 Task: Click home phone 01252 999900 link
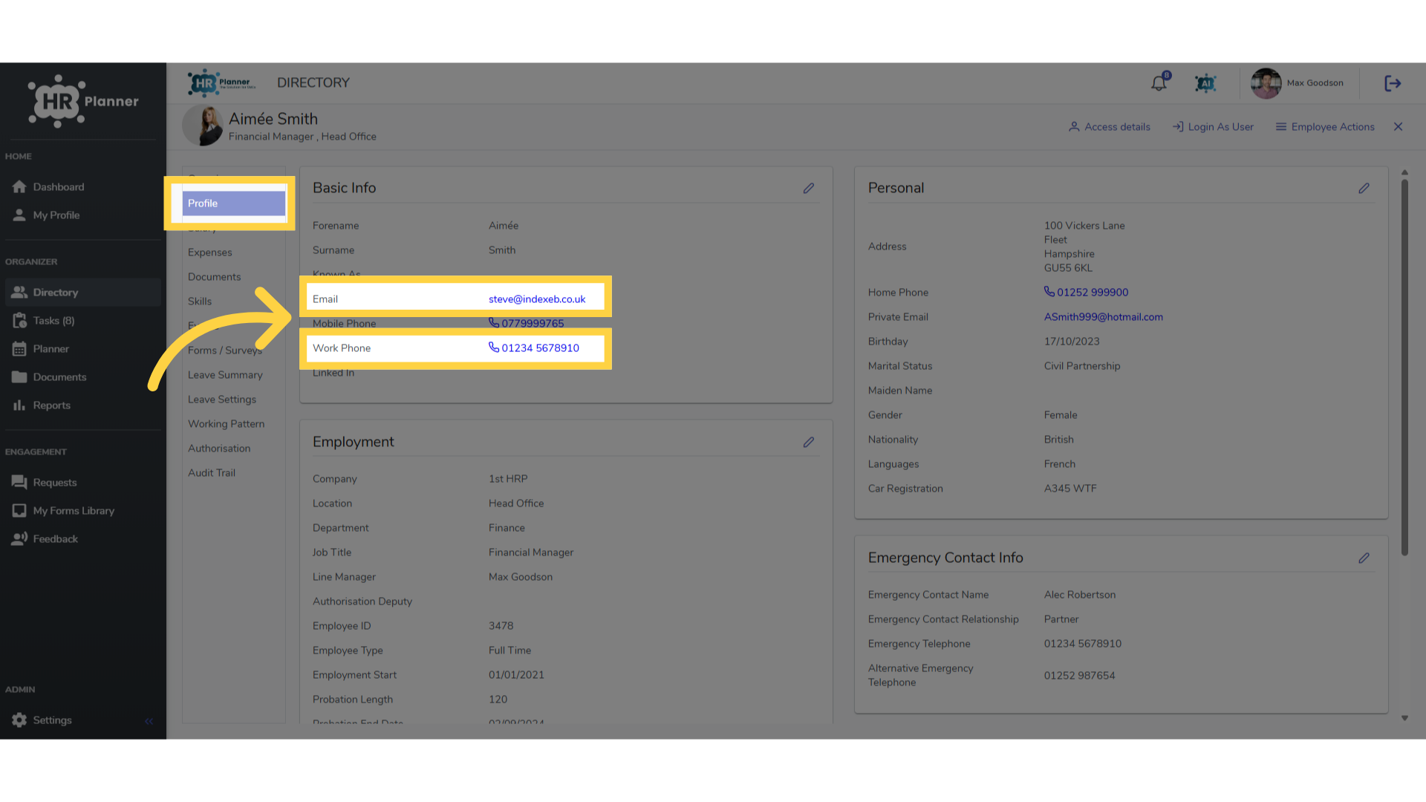(1087, 293)
